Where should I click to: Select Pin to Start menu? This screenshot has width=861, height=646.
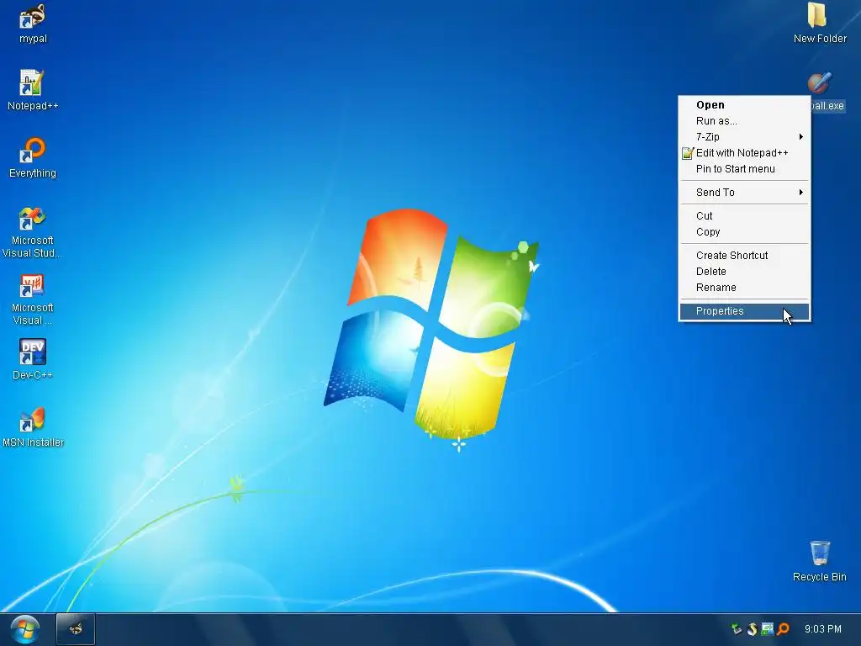pyautogui.click(x=744, y=168)
